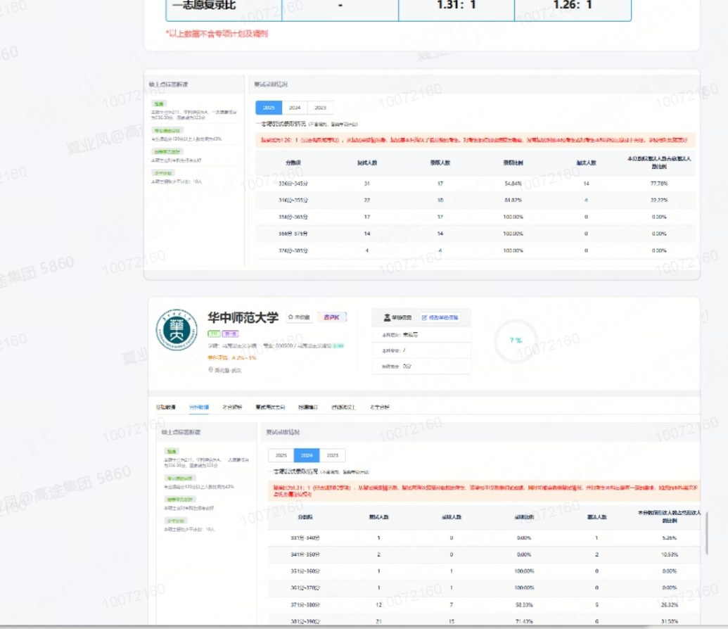This screenshot has width=728, height=629.
Task: Switch lower table to year 2023
Action: point(333,455)
